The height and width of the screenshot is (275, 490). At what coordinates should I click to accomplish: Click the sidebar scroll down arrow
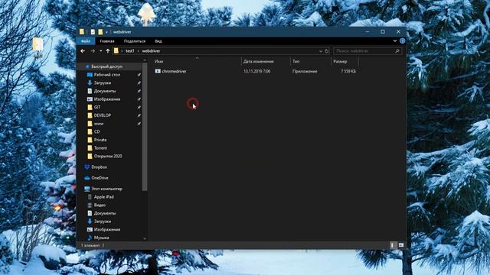(x=145, y=239)
